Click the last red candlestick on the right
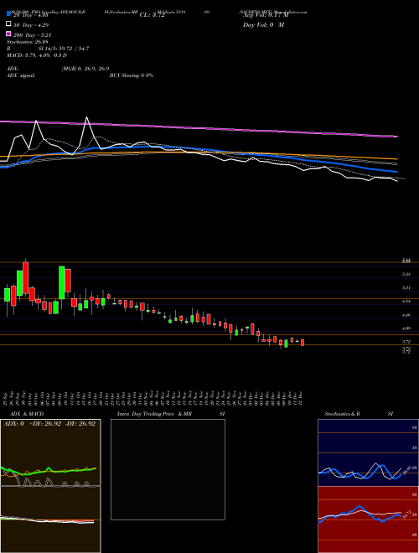The image size is (419, 553). click(x=303, y=342)
